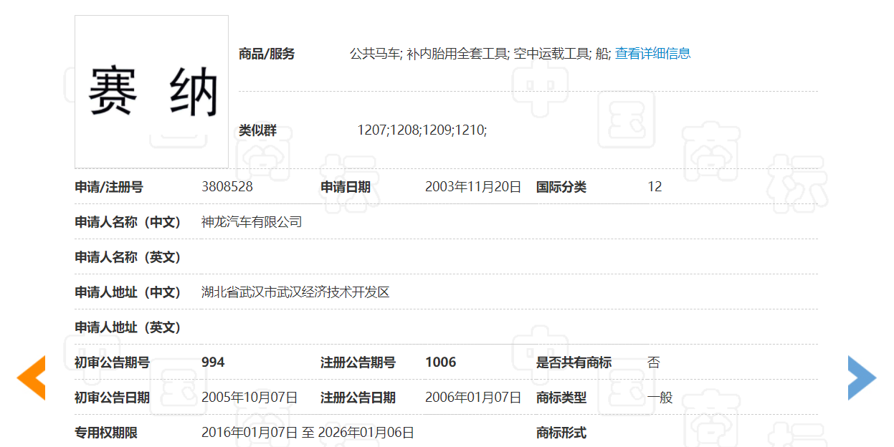Image resolution: width=894 pixels, height=447 pixels.
Task: Select preliminary announcement issue 994
Action: 213,362
